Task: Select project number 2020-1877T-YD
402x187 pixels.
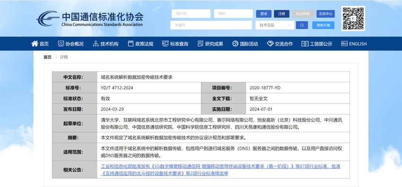Action: coord(265,88)
